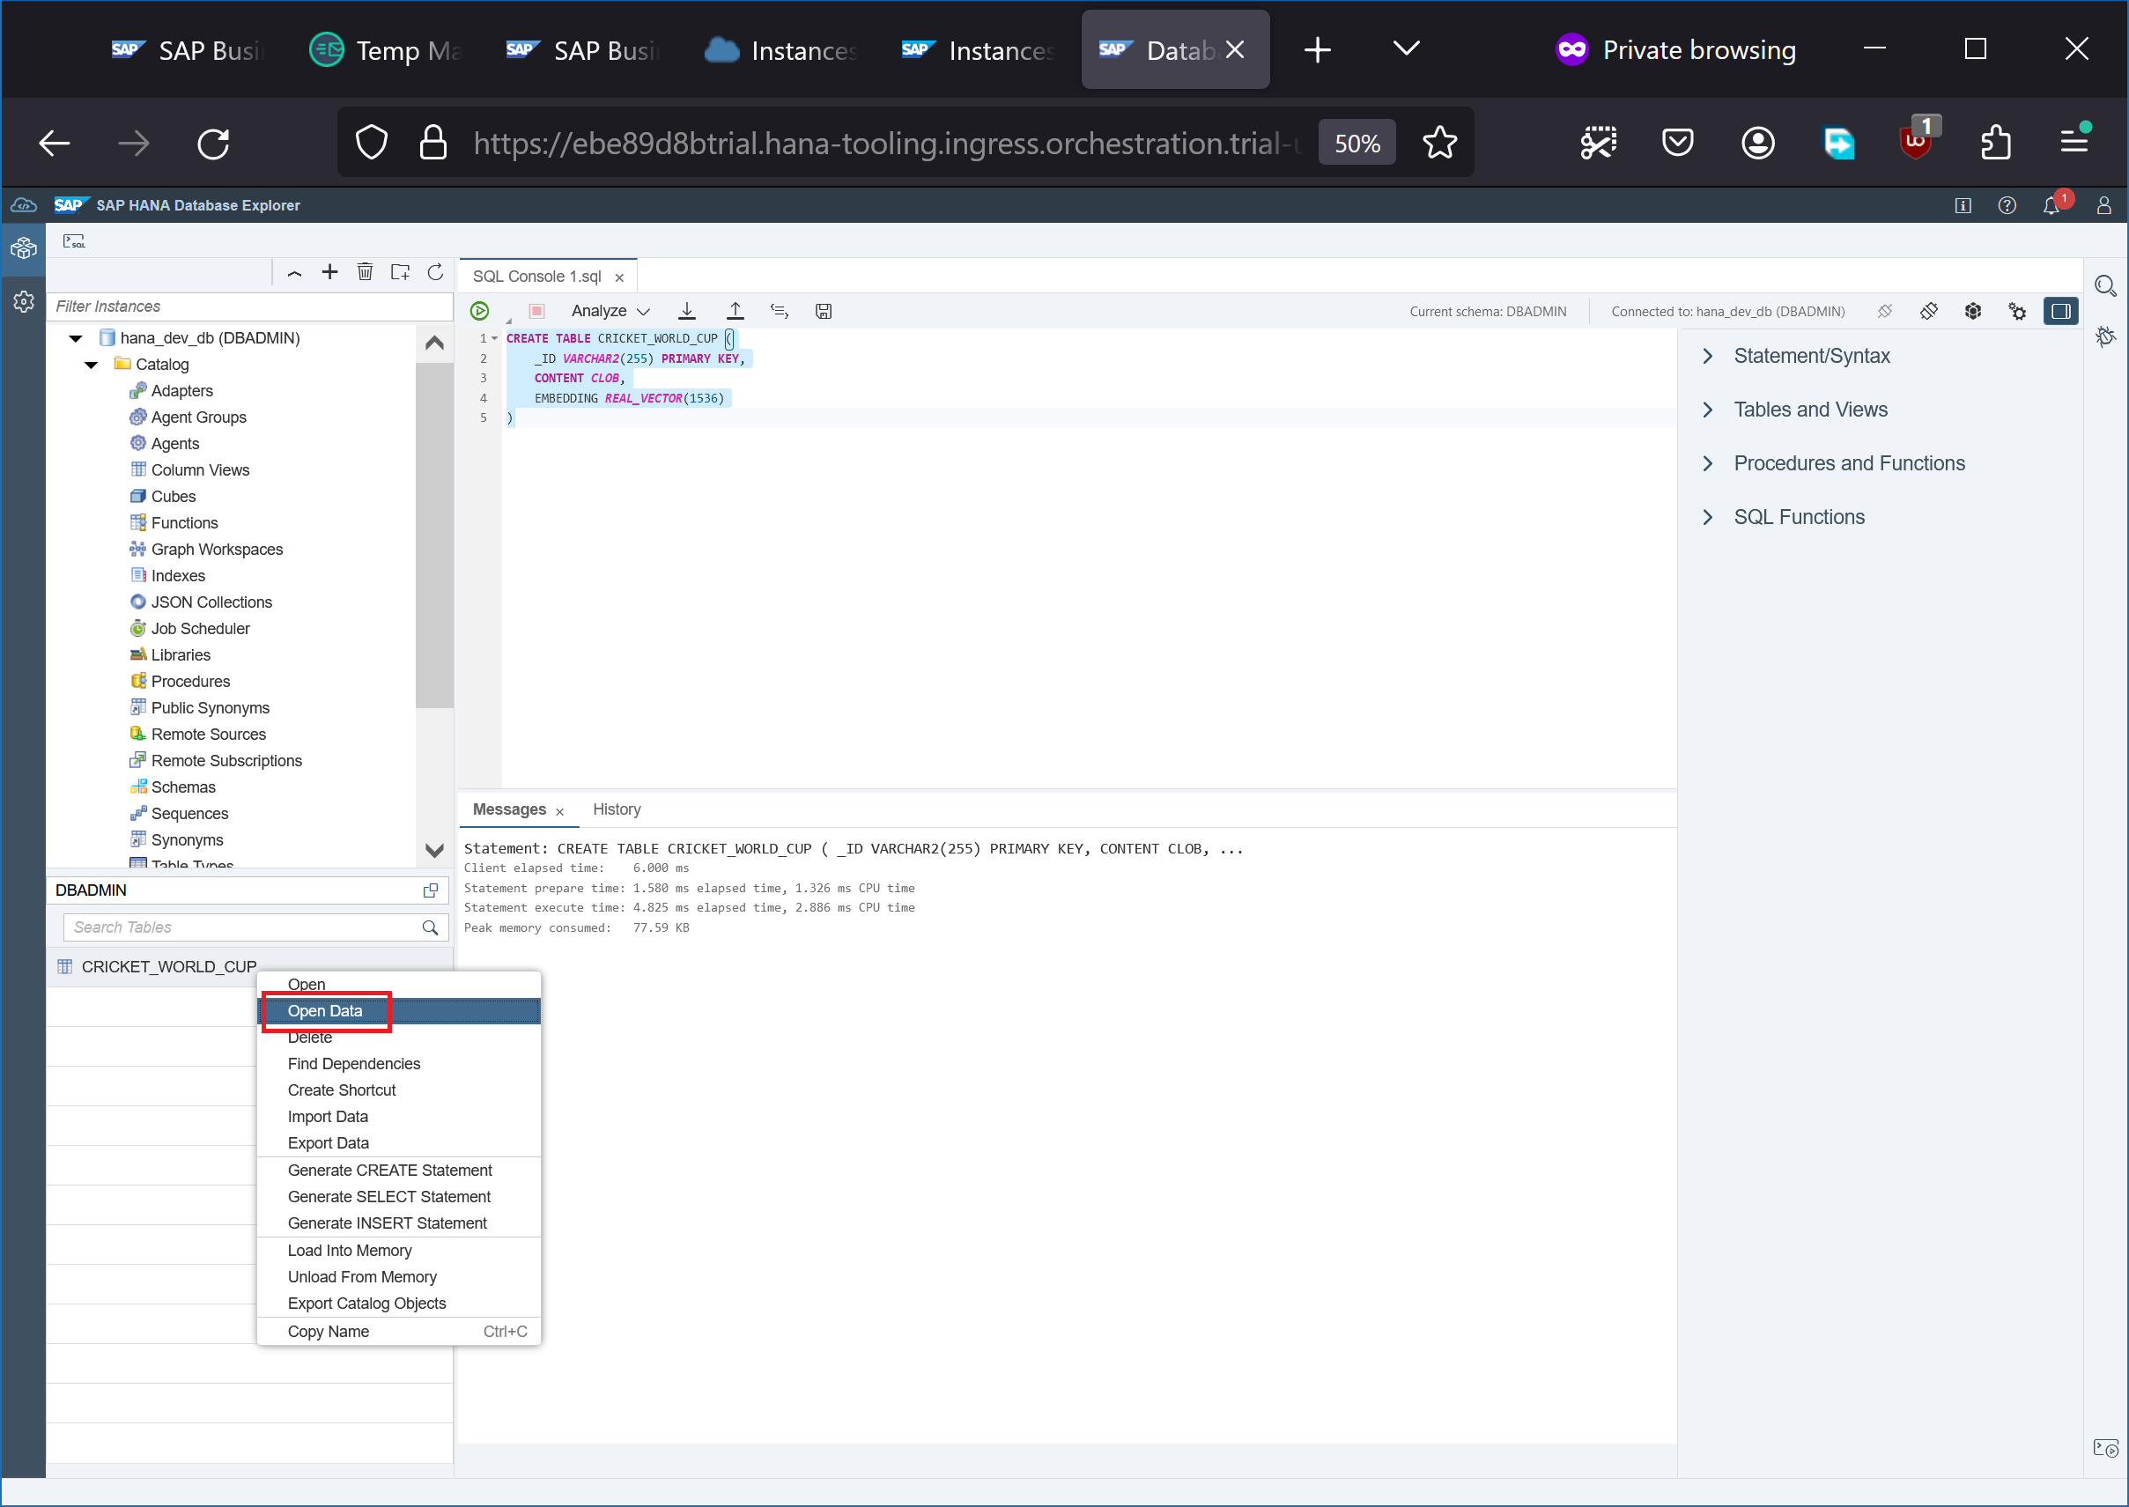
Task: Click the save icon in the SQL console toolbar
Action: pos(824,311)
